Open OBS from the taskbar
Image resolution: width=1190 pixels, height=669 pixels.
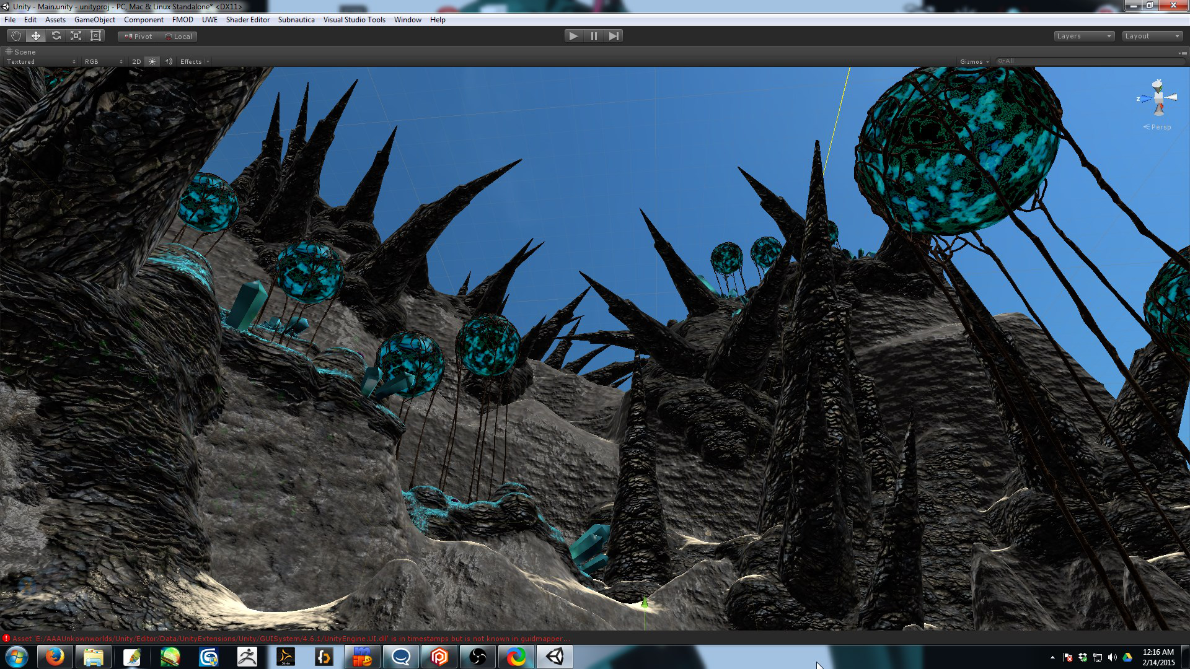click(x=478, y=657)
